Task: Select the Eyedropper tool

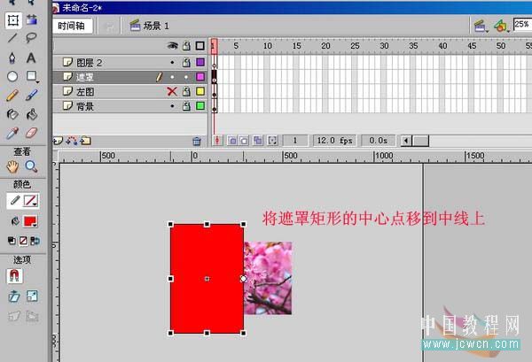Action: tap(12, 134)
